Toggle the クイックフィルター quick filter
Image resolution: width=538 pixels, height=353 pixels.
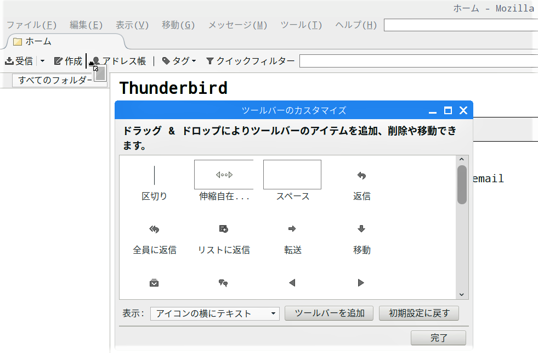[250, 61]
